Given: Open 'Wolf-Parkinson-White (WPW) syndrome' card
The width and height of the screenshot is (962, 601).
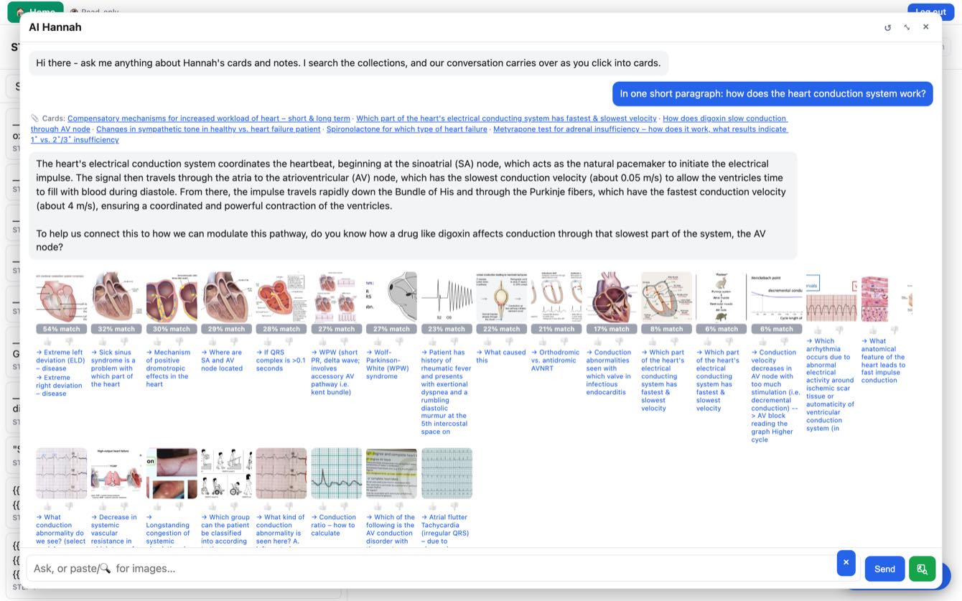Looking at the screenshot, I should (389, 364).
